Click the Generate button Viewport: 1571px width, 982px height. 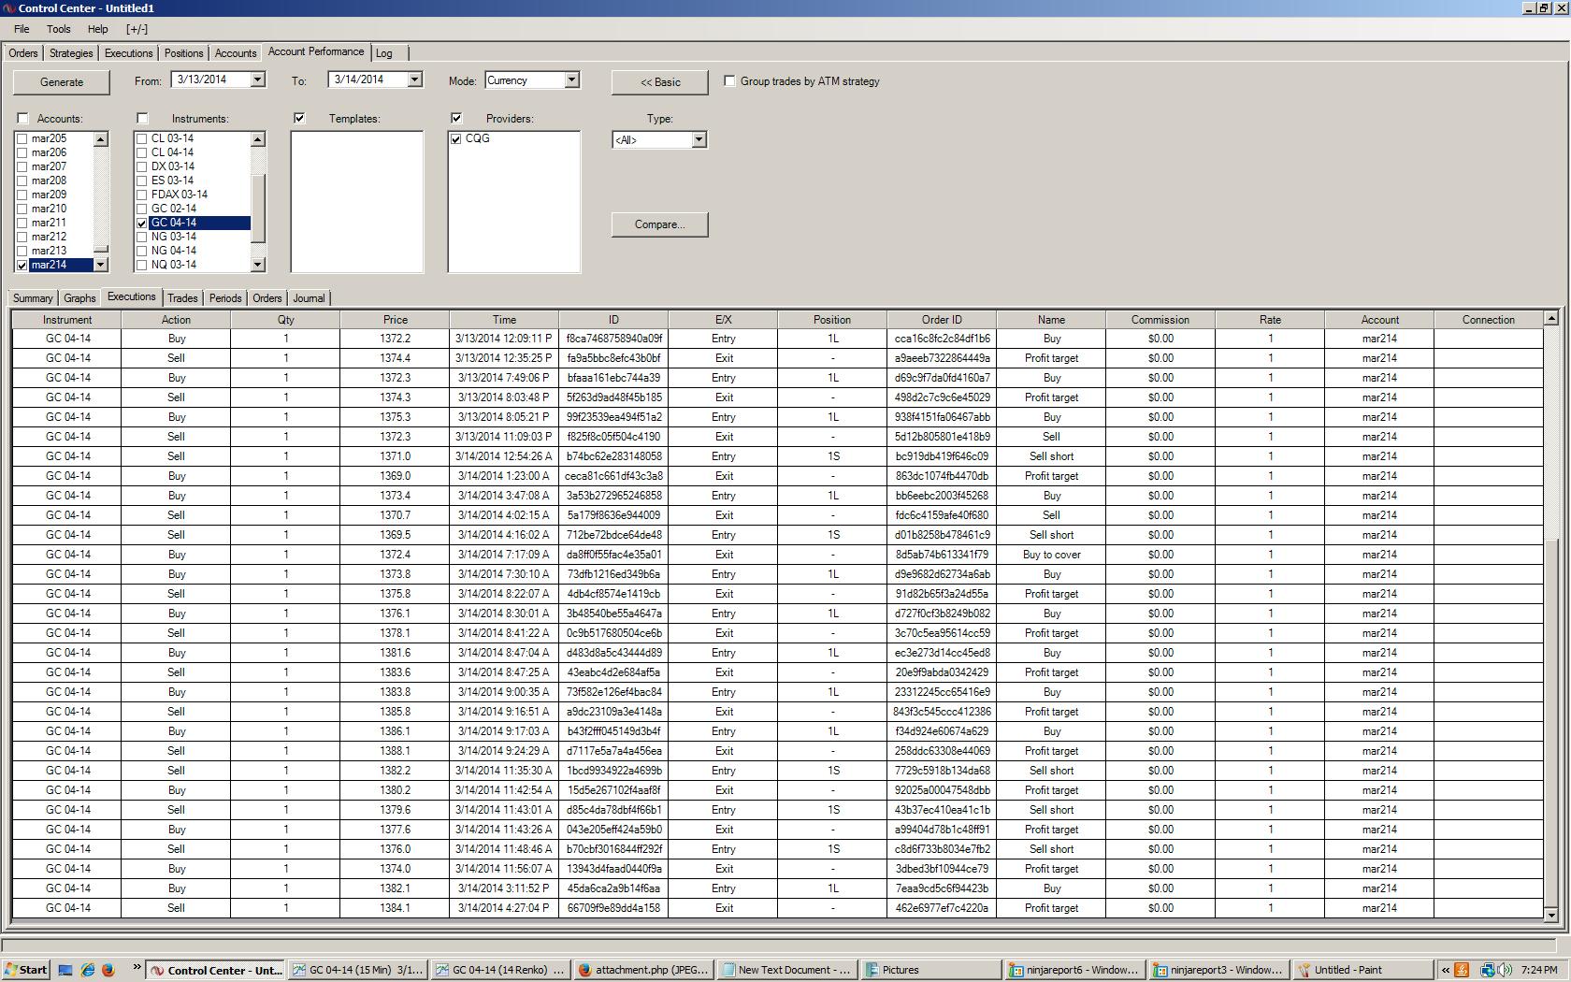(x=62, y=82)
